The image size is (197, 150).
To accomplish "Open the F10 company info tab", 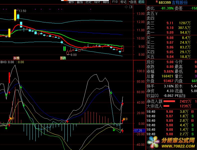I will click(115, 2).
